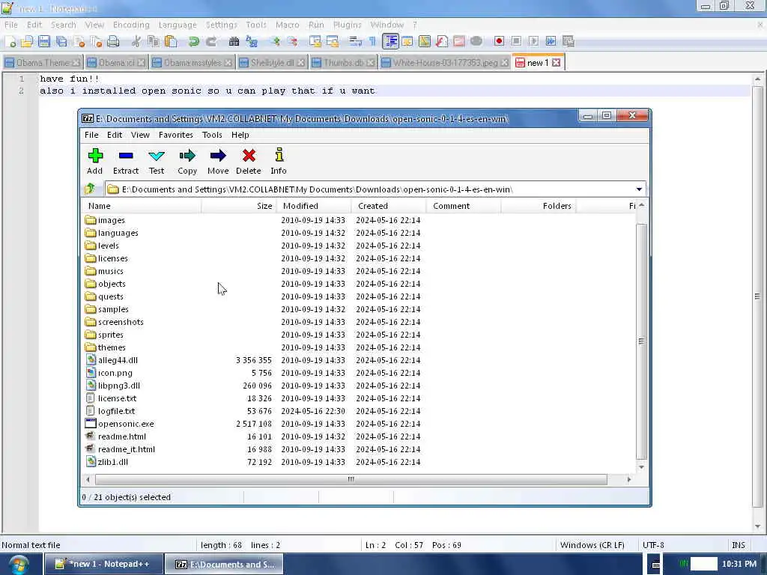Click the Open file icon in Notepad++ toolbar
The height and width of the screenshot is (575, 767).
point(27,42)
